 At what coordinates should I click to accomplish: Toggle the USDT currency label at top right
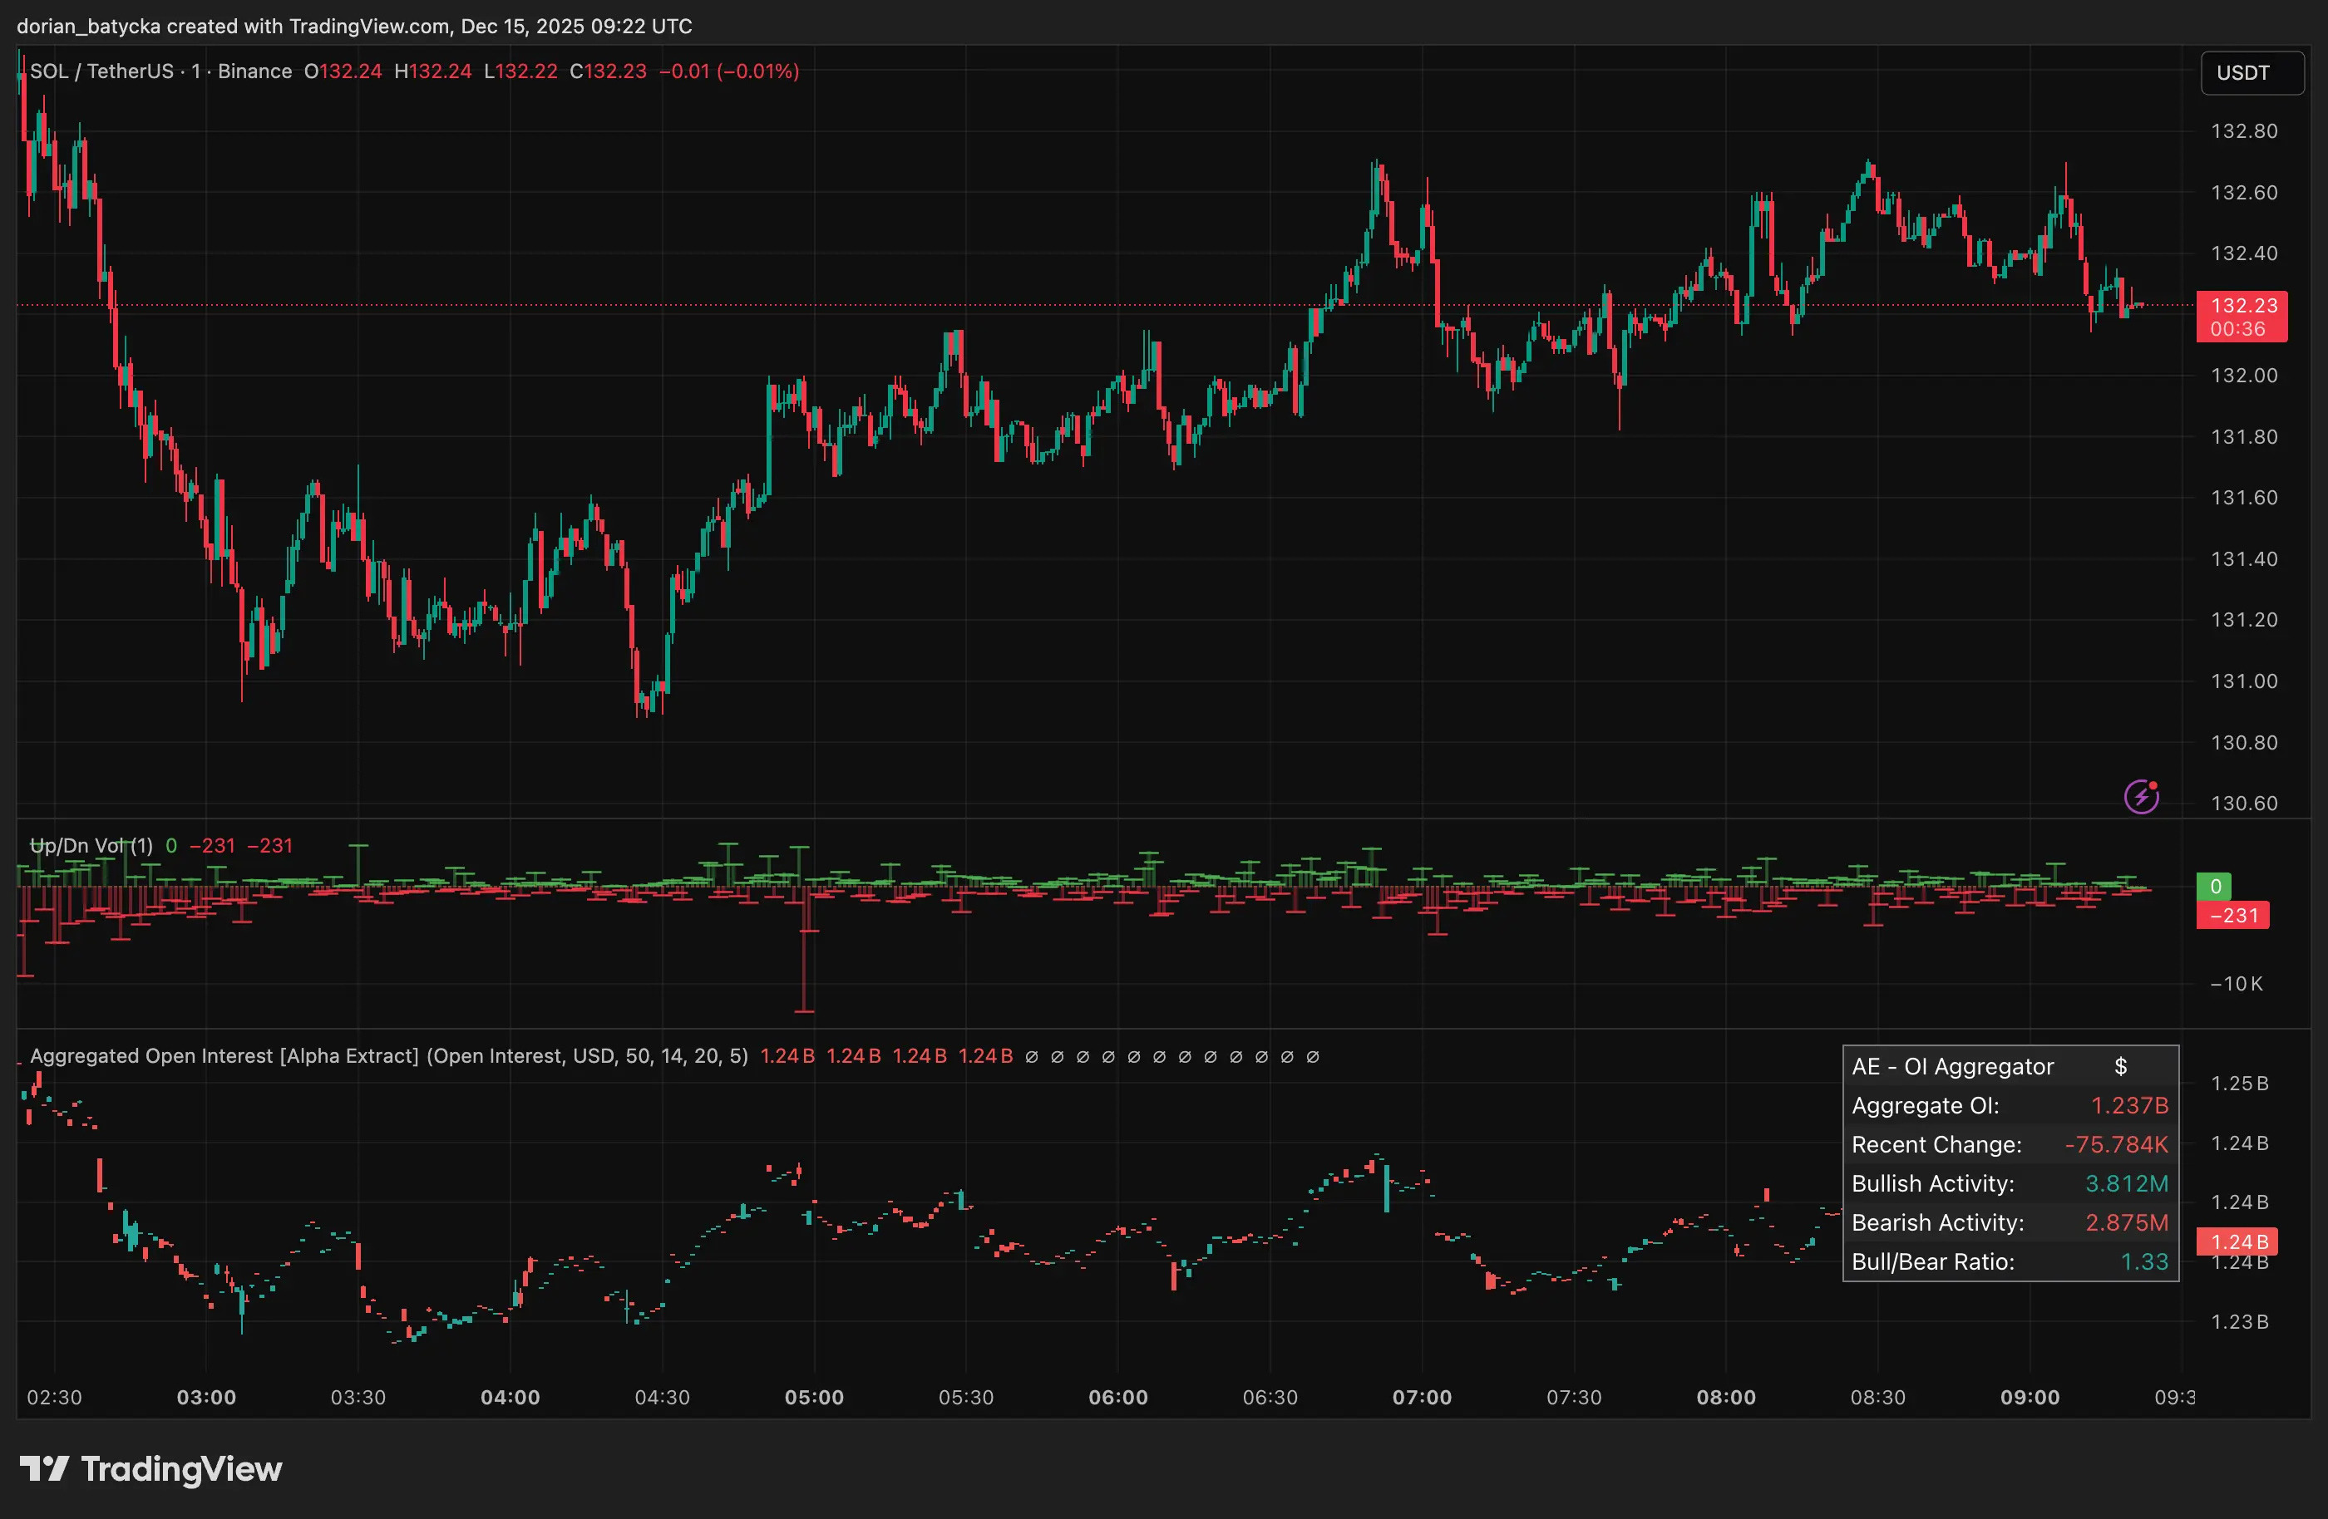click(x=2244, y=72)
